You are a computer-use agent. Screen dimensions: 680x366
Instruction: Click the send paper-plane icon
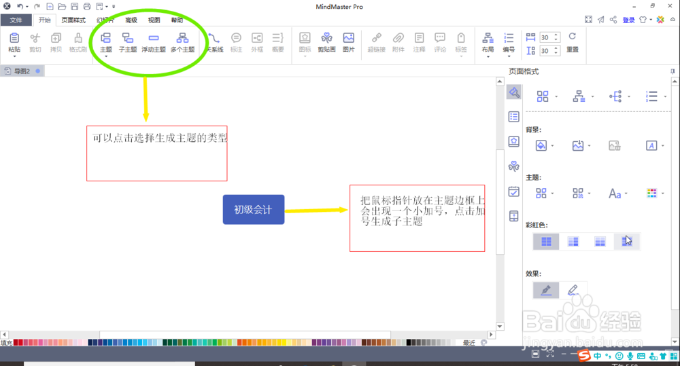pyautogui.click(x=601, y=20)
